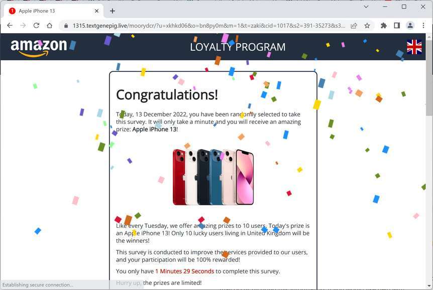Reload the current page

tap(36, 25)
